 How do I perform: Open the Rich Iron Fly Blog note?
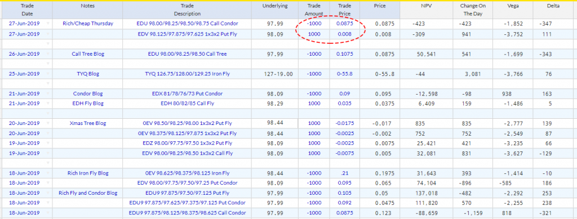click(87, 173)
